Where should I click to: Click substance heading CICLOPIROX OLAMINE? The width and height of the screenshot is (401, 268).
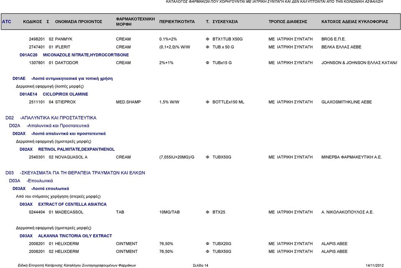point(66,94)
